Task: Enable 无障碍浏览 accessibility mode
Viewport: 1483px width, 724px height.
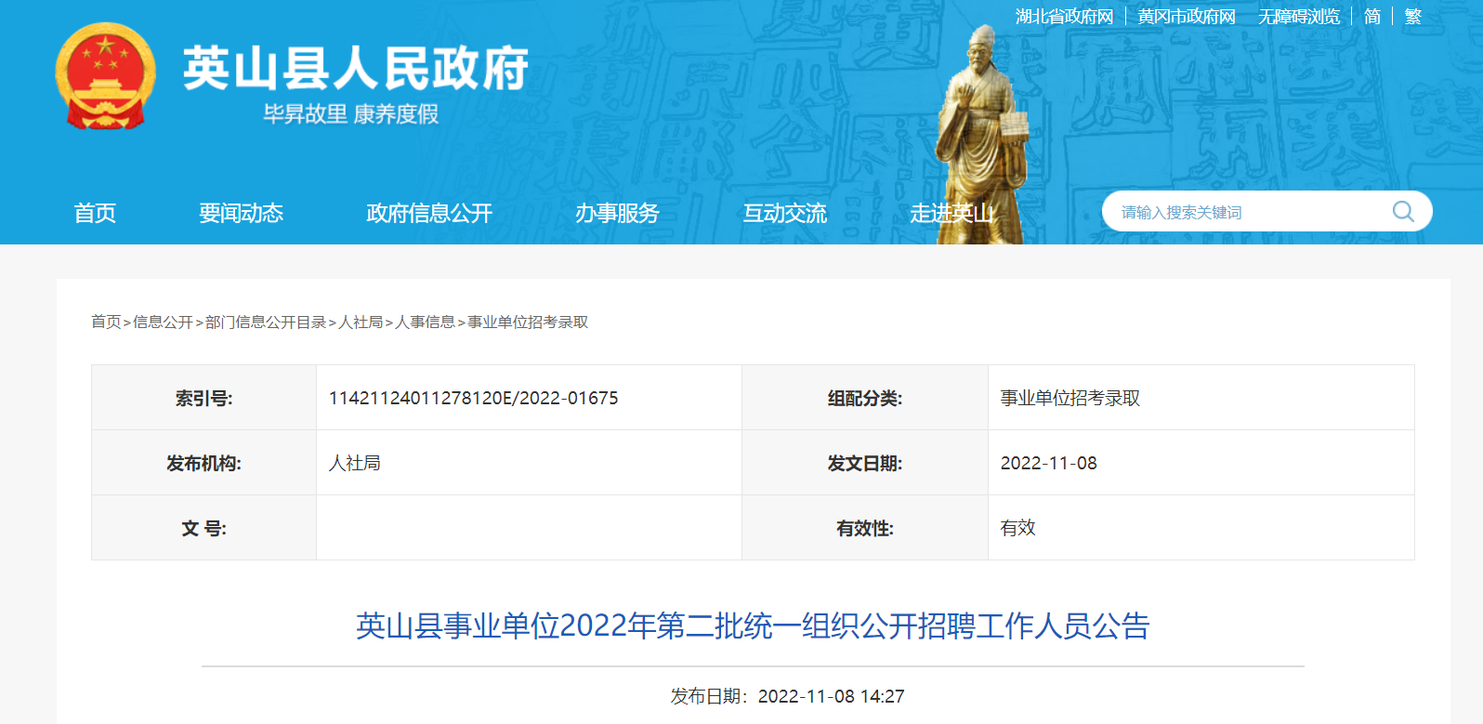Action: (1299, 17)
